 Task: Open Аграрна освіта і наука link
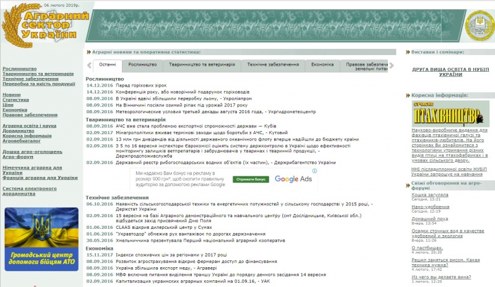tap(29, 126)
